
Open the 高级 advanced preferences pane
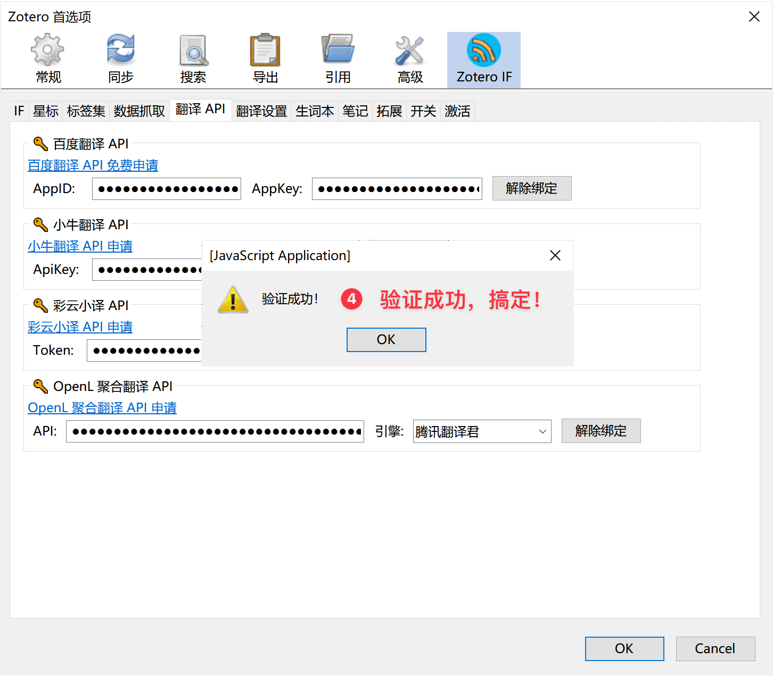[x=410, y=60]
